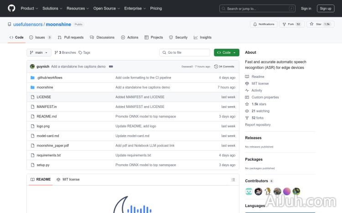Click the Report repository link

pyautogui.click(x=258, y=125)
